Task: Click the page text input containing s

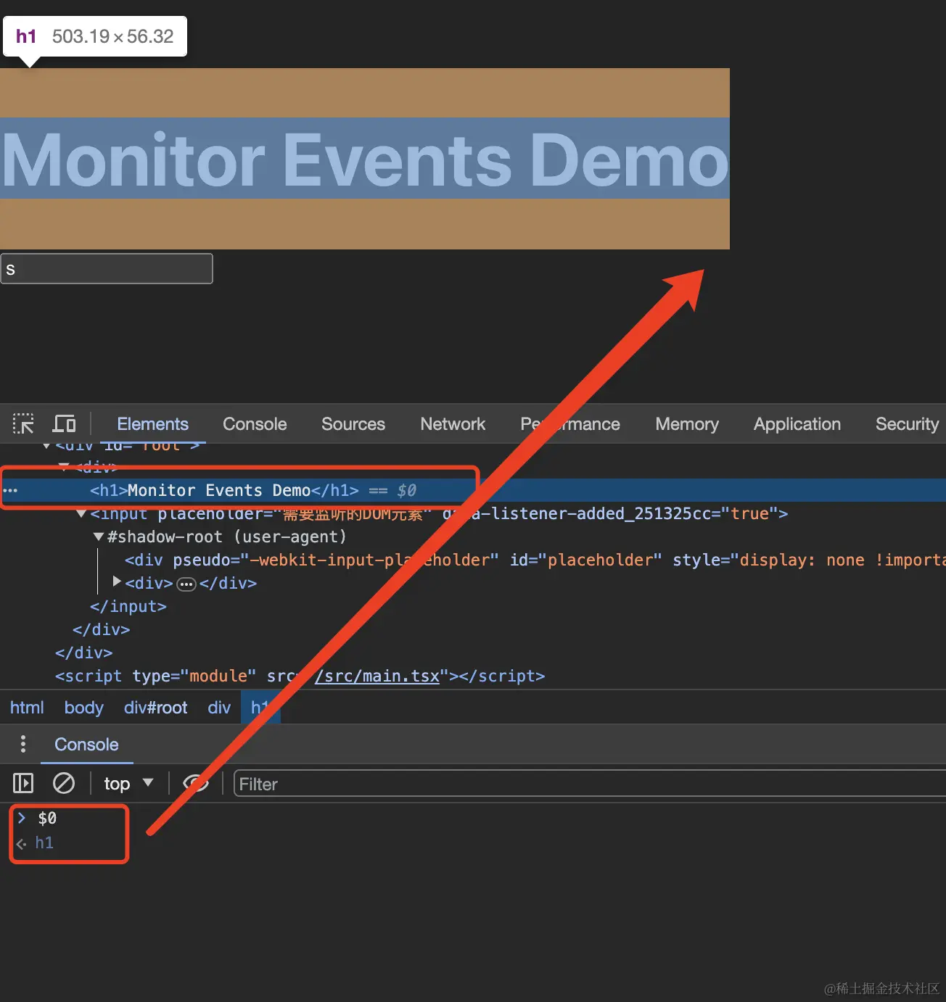Action: (107, 268)
